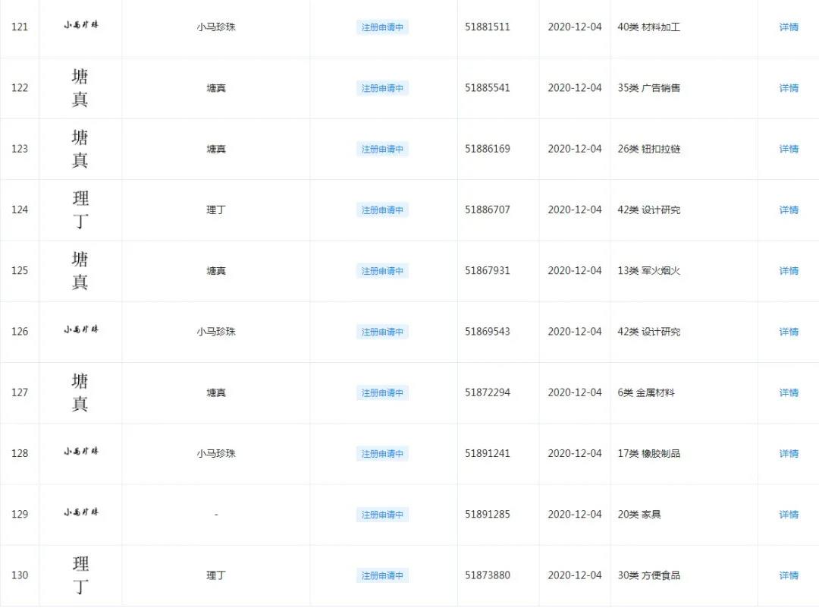The image size is (819, 608).
Task: Click 注册申请中 status badge in row 124
Action: [x=382, y=209]
